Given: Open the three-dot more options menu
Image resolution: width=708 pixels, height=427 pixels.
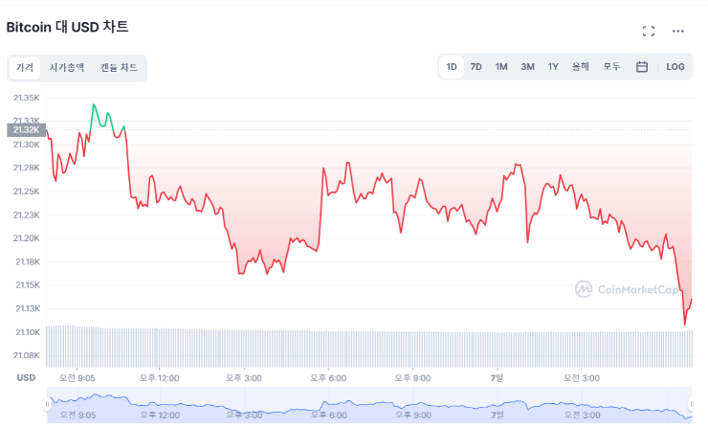Looking at the screenshot, I should point(678,31).
